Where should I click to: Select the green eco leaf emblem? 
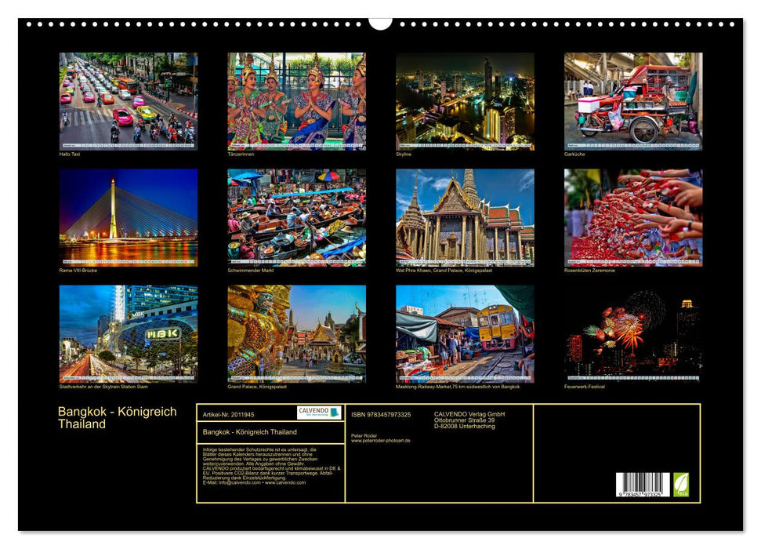coord(683,485)
